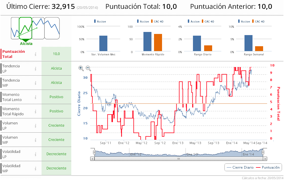Screen dimensions: 286x182
Task: Toggle CAC 40 legend in Momento Rápido chart
Action: pos(157,21)
